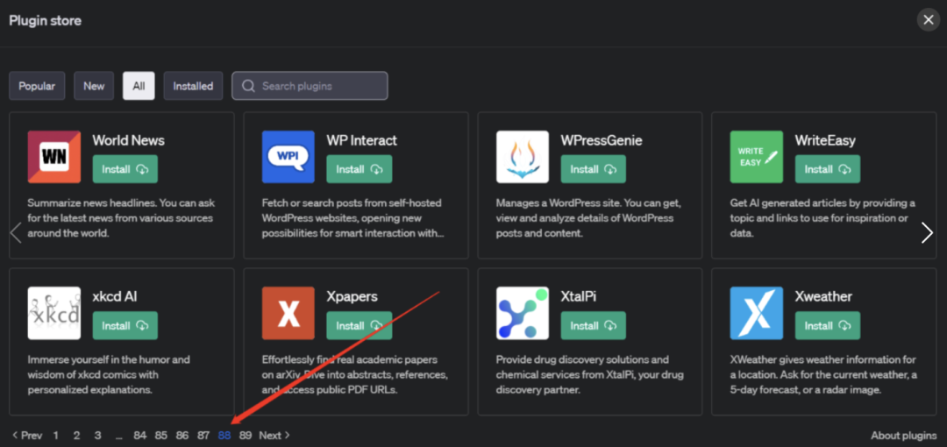Screen dimensions: 947x447
Task: Go to next plugins with right chevron
Action: click(x=927, y=232)
